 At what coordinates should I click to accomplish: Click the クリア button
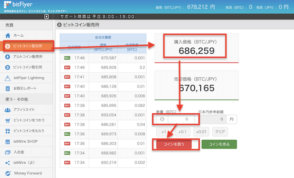tap(220, 132)
